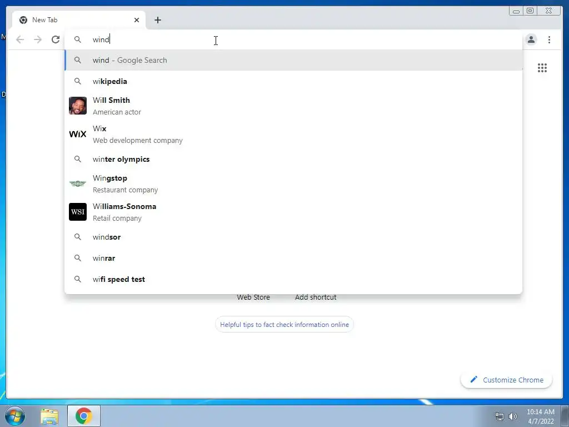Click 'American actor' description text

(x=117, y=112)
